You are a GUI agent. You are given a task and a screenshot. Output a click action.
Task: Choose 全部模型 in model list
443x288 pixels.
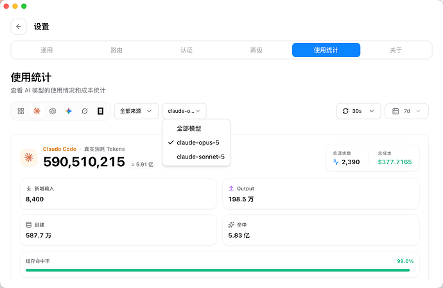(196, 128)
